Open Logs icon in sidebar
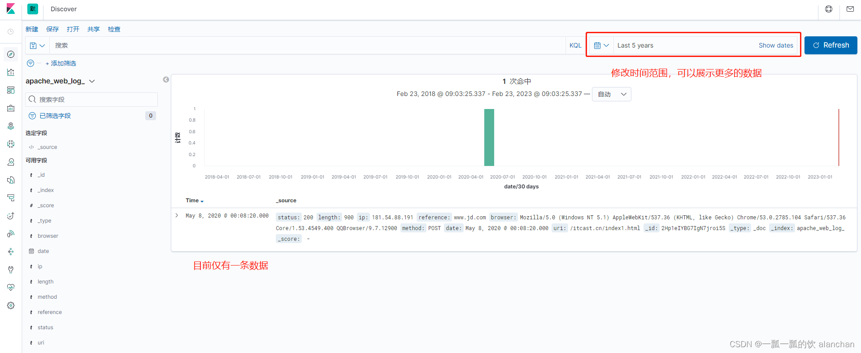Screen dimensions: 861x353 point(11,180)
